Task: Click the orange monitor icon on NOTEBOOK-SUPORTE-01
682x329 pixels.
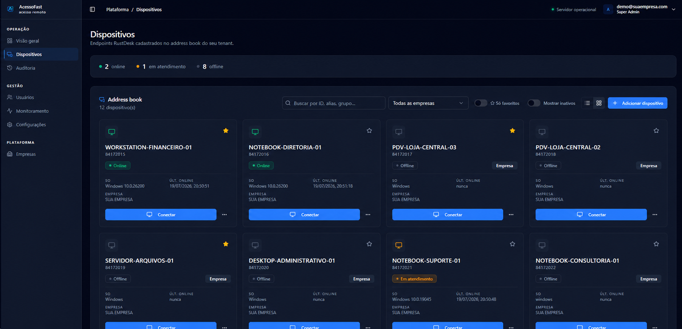Action: point(398,245)
